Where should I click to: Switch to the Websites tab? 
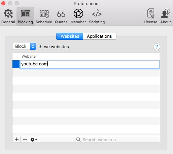point(70,36)
